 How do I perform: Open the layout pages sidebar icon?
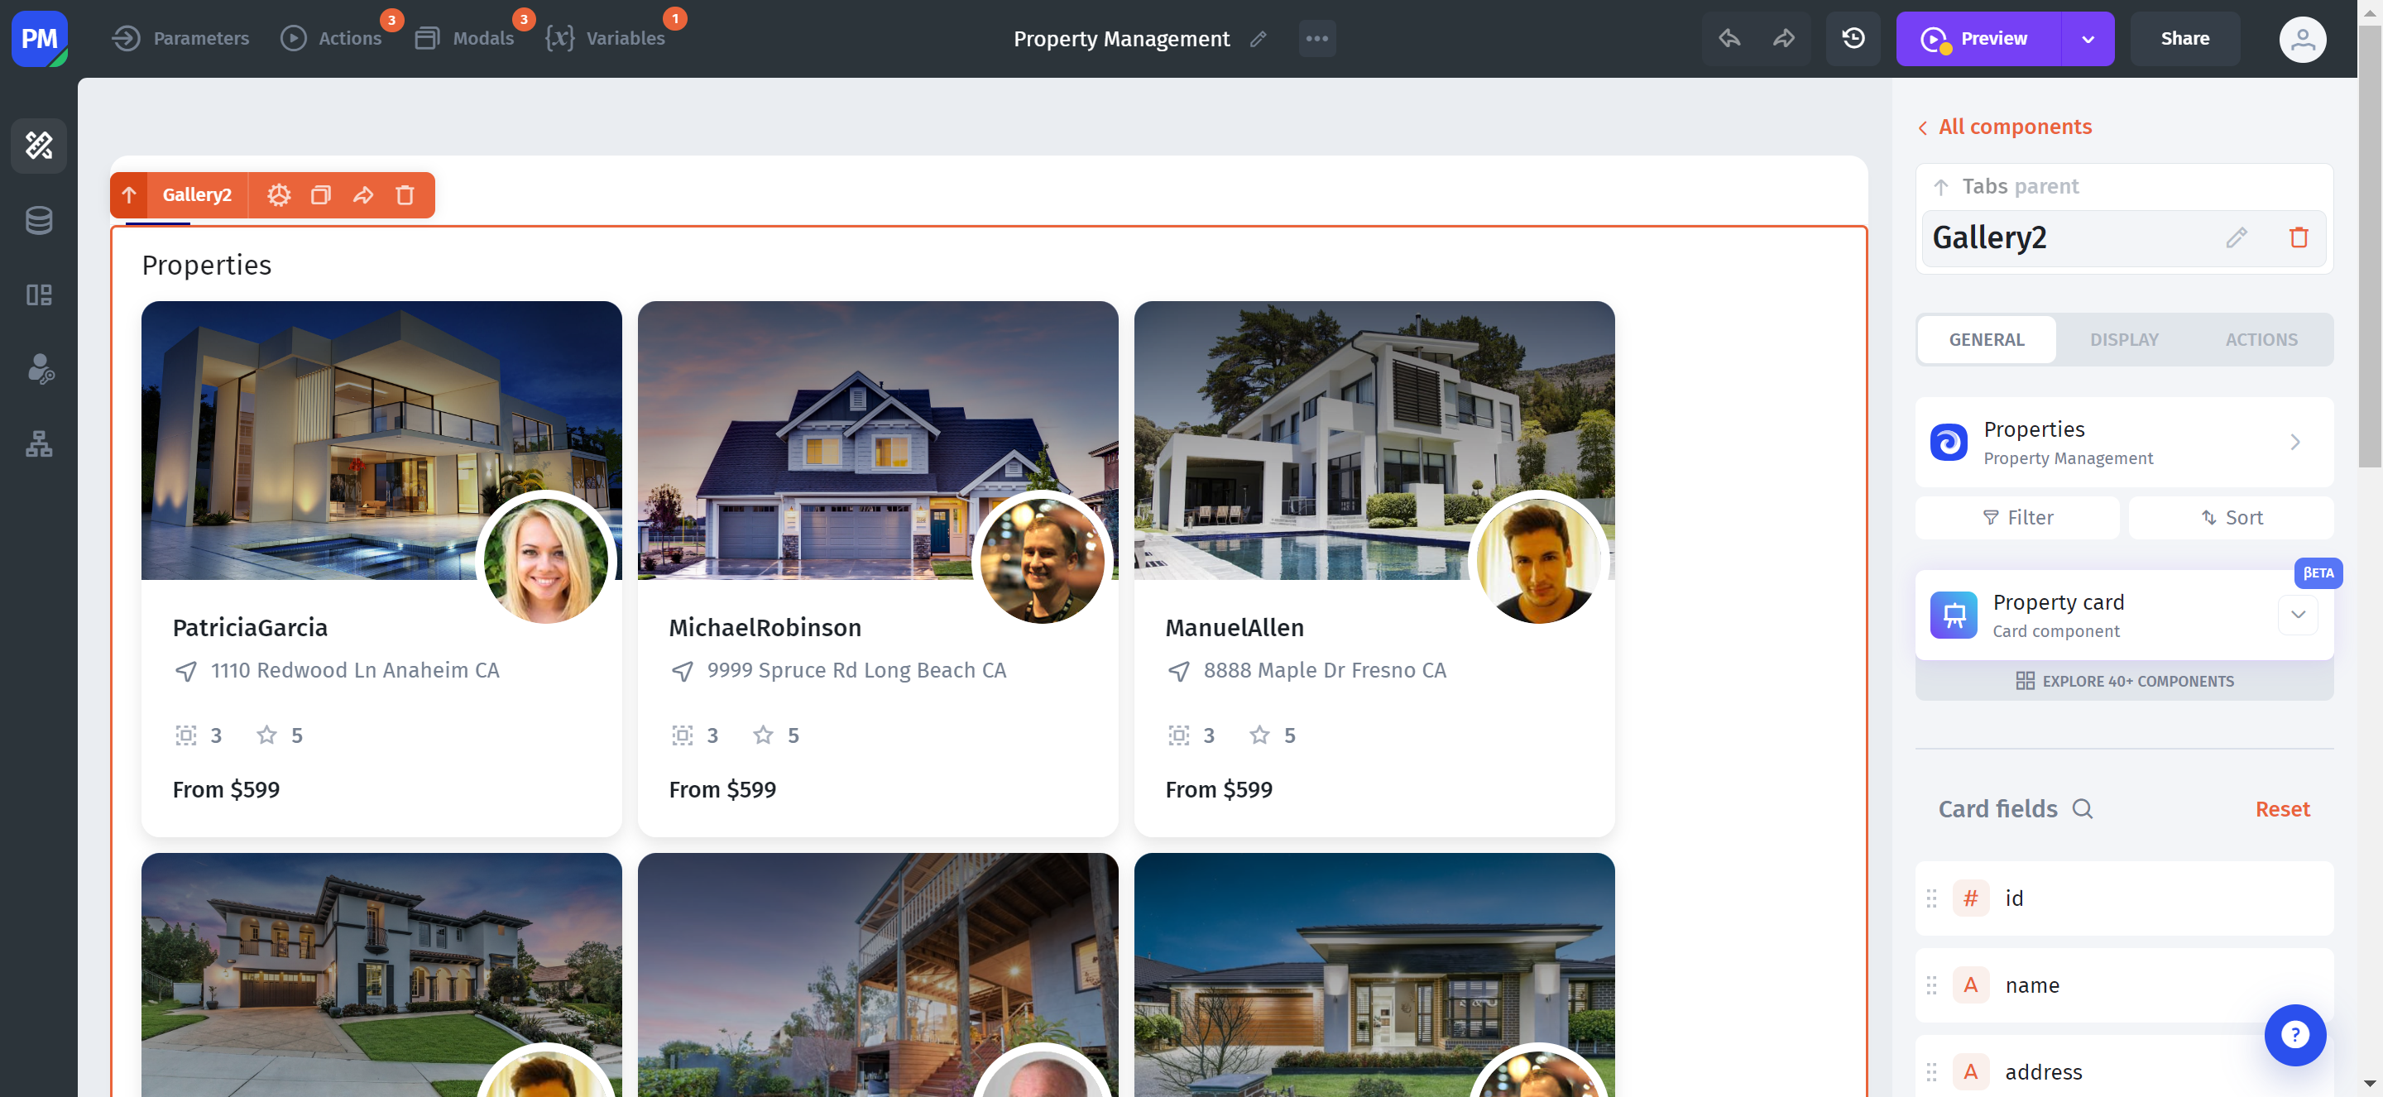pyautogui.click(x=39, y=295)
